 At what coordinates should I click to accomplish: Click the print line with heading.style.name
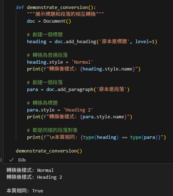[84, 69]
